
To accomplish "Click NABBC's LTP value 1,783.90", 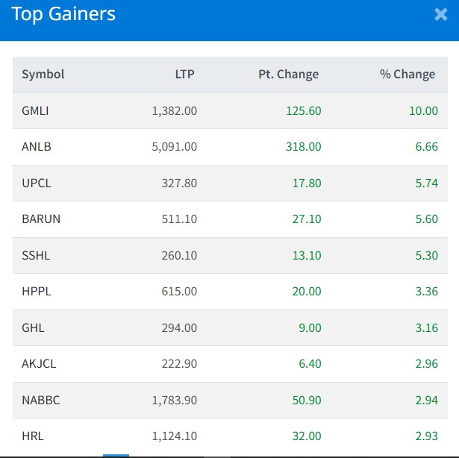I will (174, 400).
